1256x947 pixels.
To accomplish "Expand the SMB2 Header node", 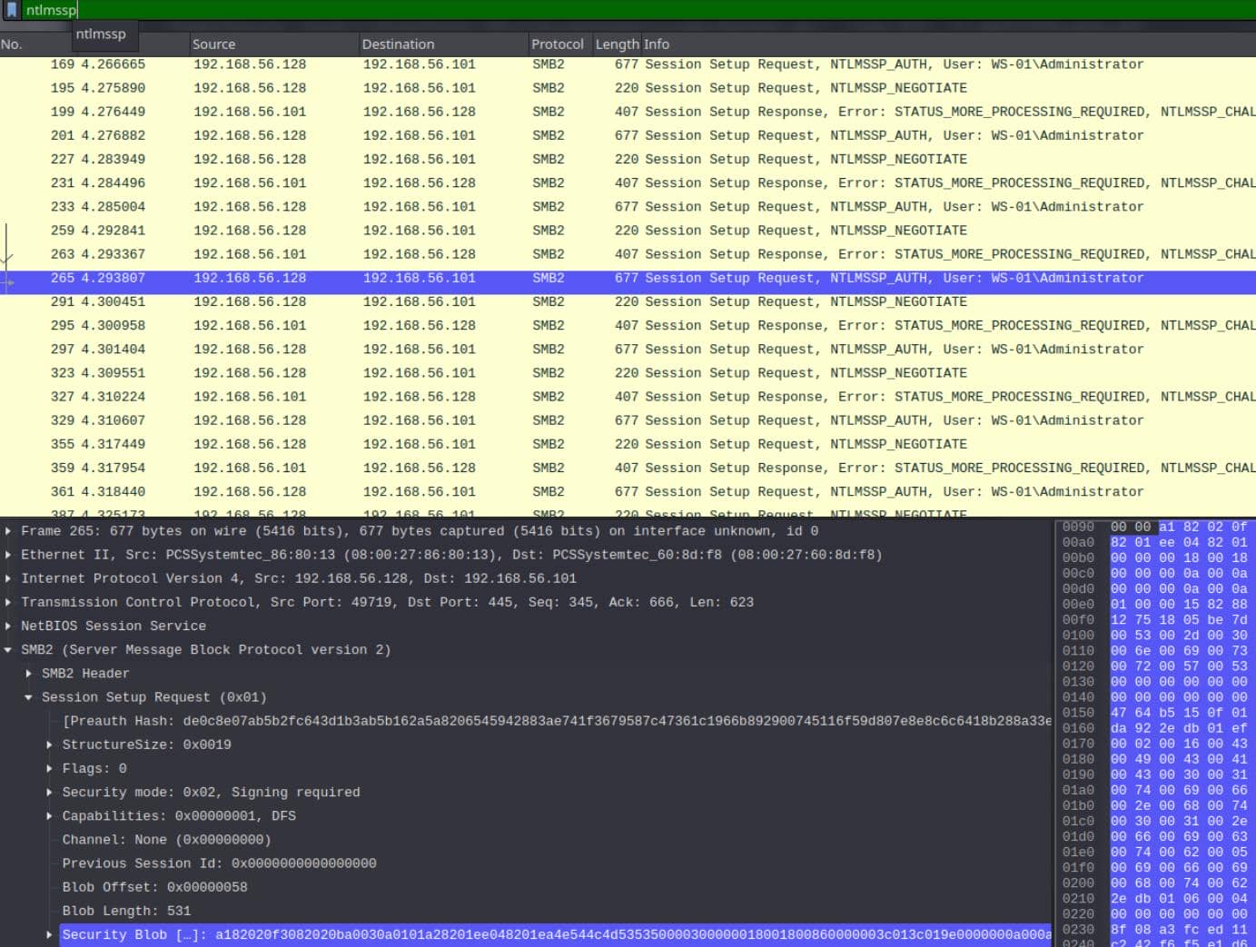I will 29,674.
